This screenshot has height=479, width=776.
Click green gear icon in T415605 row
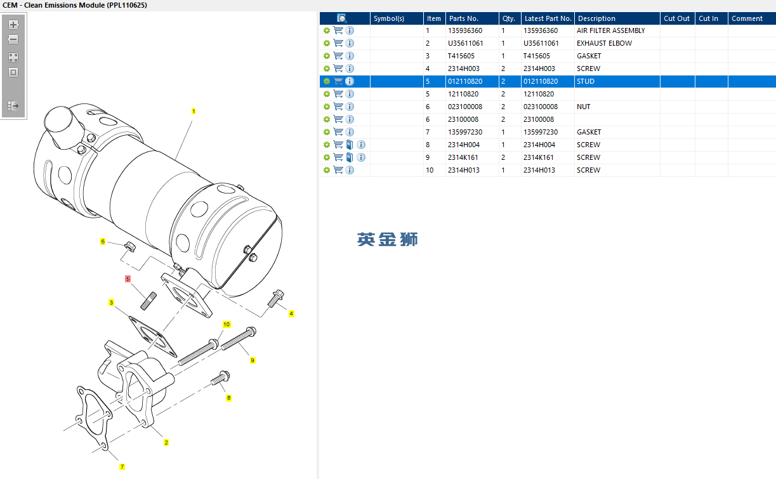(327, 56)
